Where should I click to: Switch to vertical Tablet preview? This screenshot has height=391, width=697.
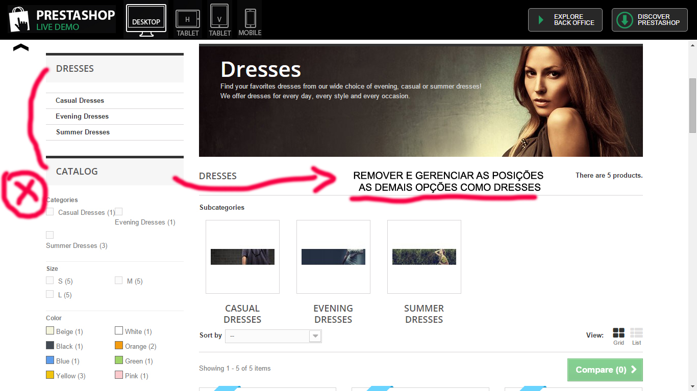220,20
